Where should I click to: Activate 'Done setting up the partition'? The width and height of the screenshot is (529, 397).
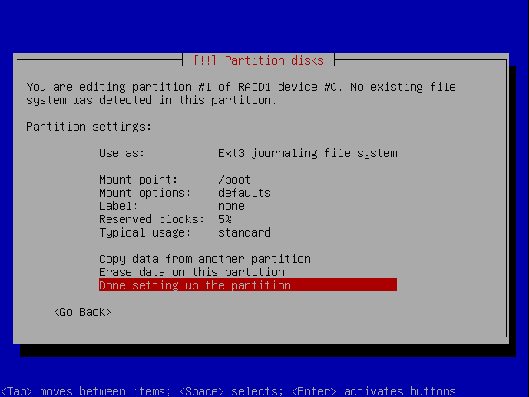248,285
